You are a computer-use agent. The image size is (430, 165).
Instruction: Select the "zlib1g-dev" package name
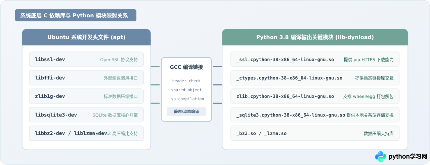[x=50, y=96]
